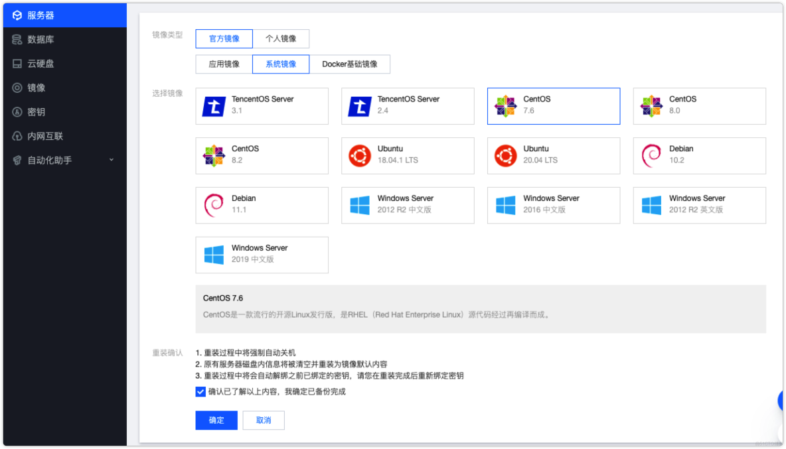Click the 服务器 sidebar icon
Screen dimensions: 786x449
tap(17, 15)
